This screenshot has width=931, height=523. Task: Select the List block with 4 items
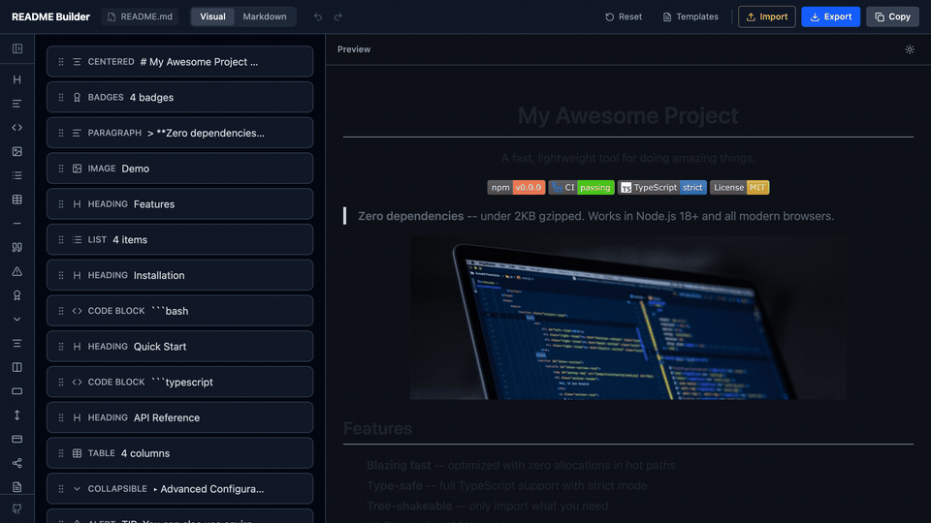180,239
